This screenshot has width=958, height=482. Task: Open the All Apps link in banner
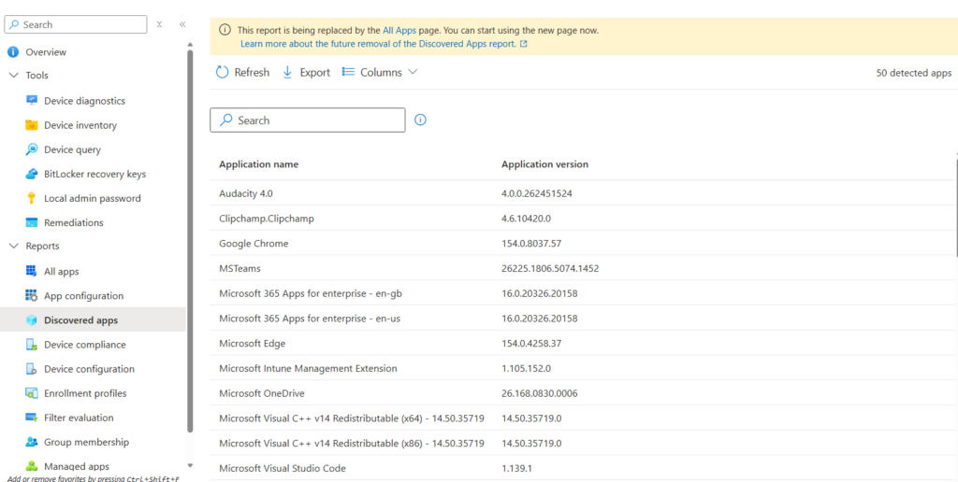(399, 30)
